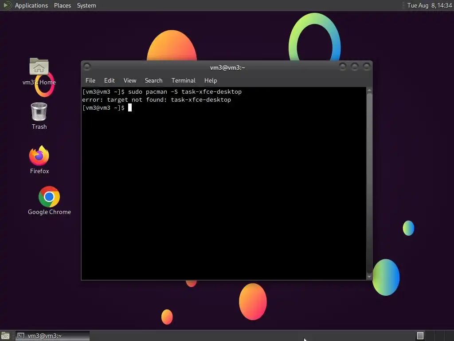This screenshot has height=341, width=454.
Task: Click the show desktop icon in bottom panel
Action: click(5, 336)
